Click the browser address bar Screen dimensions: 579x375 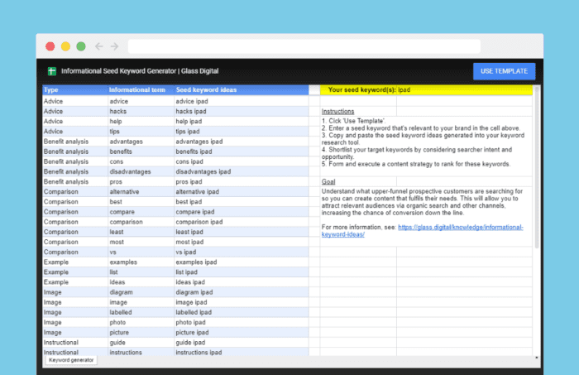pos(304,46)
